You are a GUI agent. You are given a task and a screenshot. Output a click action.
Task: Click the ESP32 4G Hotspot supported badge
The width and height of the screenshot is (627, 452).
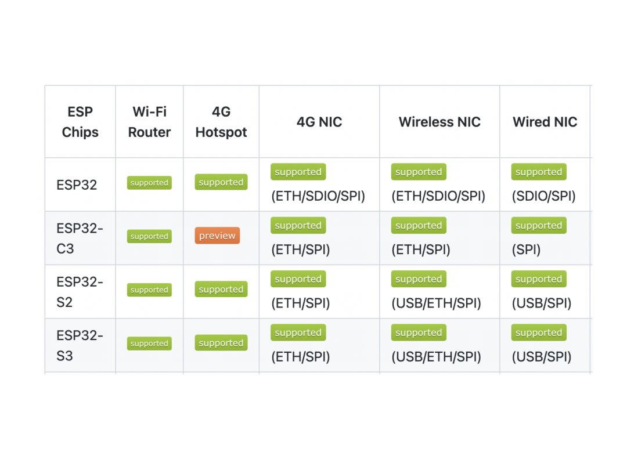point(221,182)
